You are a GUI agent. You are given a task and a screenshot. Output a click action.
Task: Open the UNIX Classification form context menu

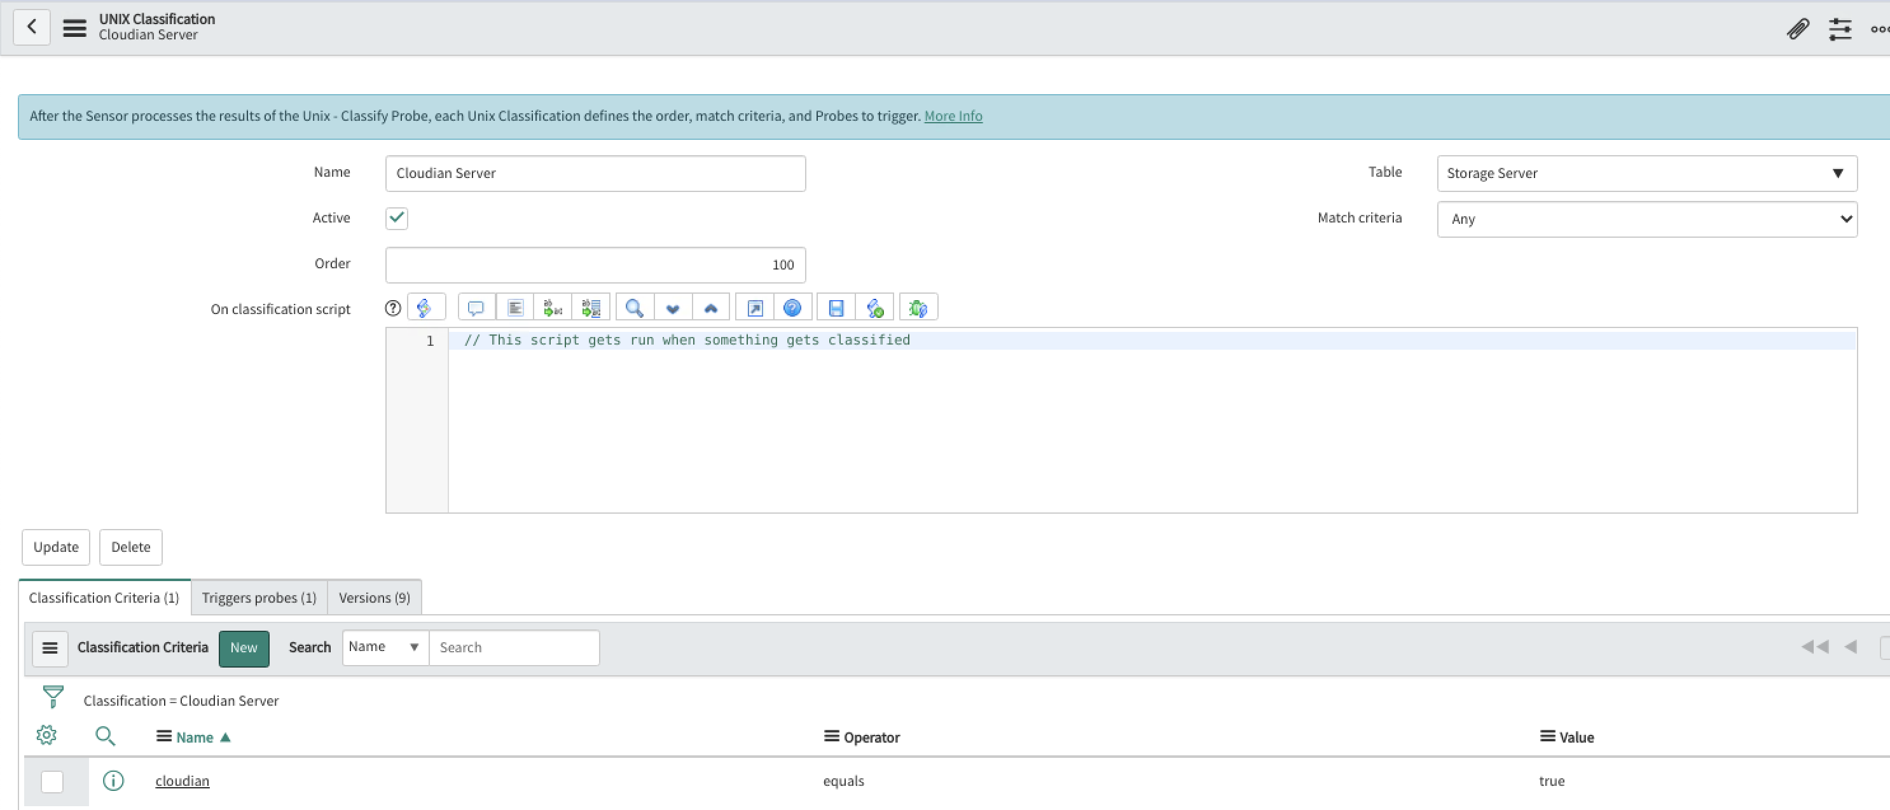[74, 27]
